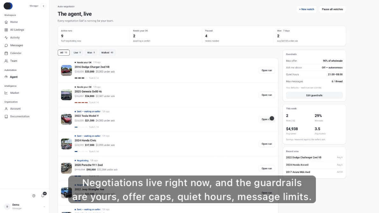The height and width of the screenshot is (213, 379).
Task: Open the Market chart icon
Action: point(6,93)
